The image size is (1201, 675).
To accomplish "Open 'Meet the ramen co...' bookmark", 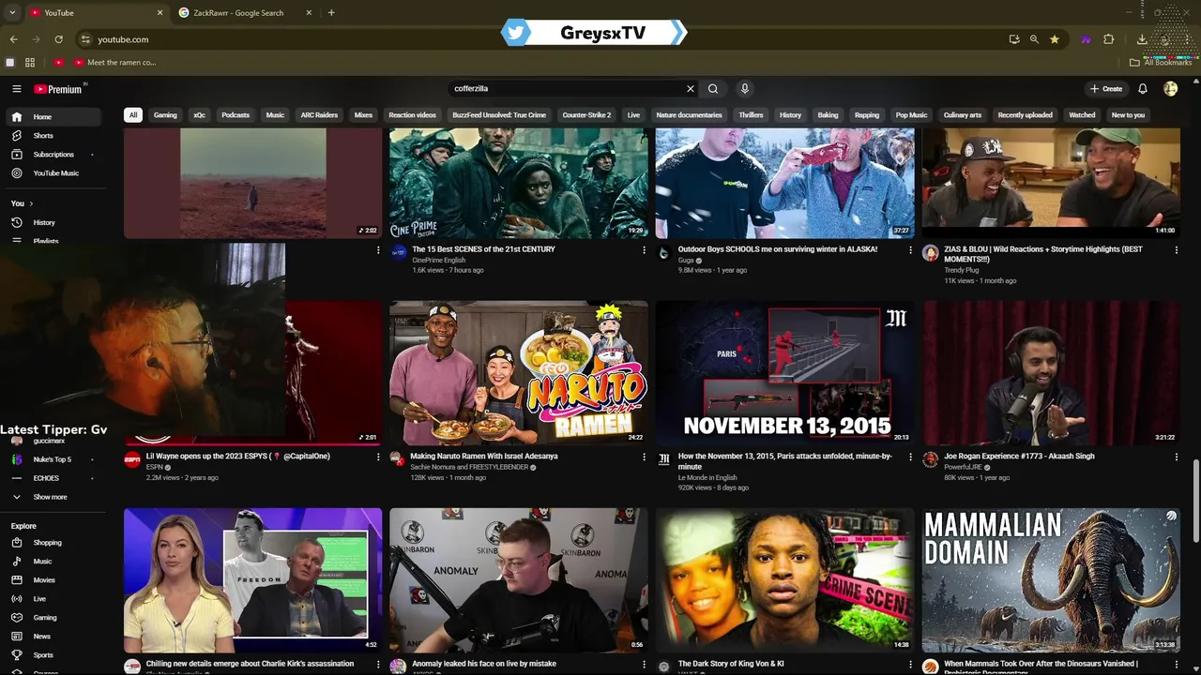I will (114, 63).
